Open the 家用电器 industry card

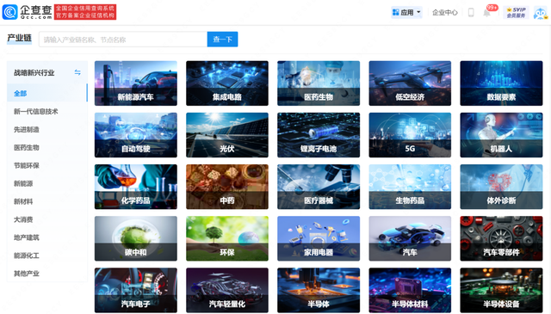[319, 238]
